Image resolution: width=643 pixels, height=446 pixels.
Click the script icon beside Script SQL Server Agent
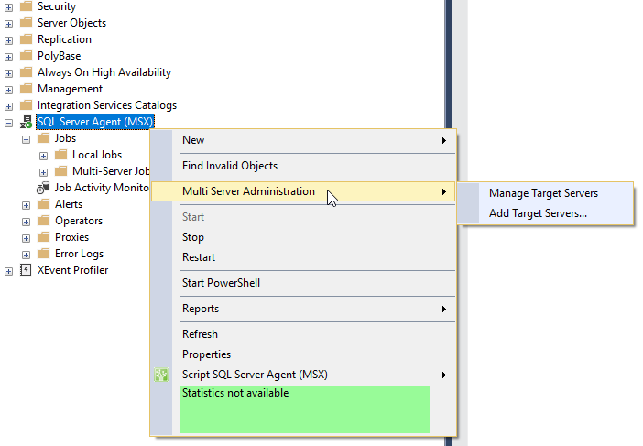pyautogui.click(x=161, y=375)
